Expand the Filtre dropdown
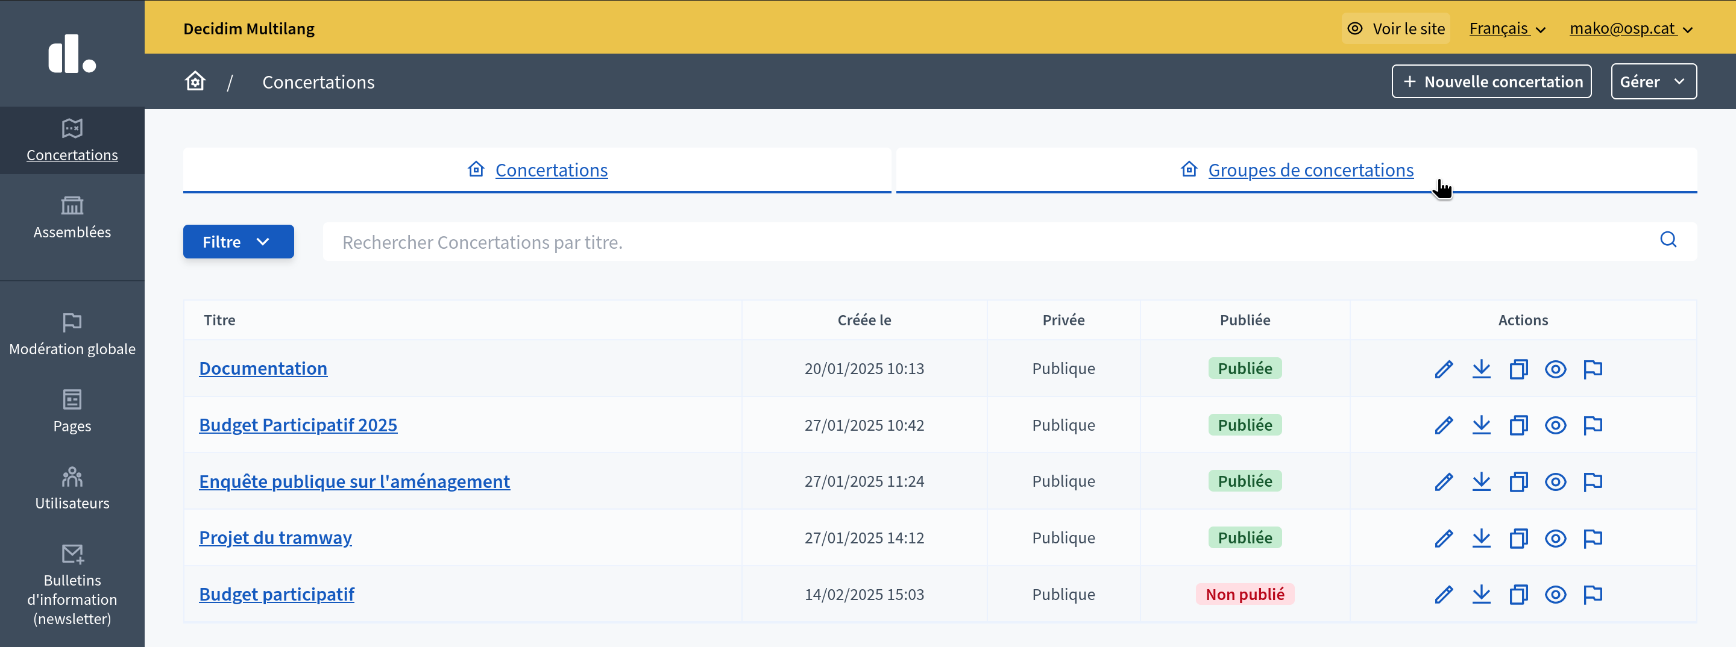Screen dimensions: 1736x647 [x=239, y=242]
